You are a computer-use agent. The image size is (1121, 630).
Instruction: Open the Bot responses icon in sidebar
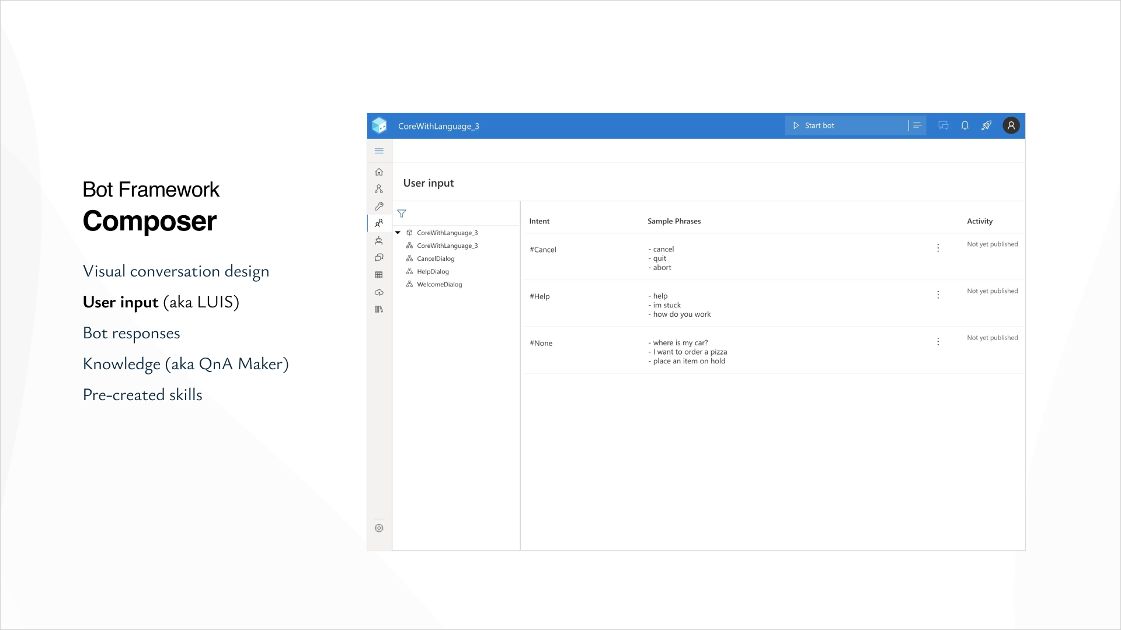tap(379, 240)
